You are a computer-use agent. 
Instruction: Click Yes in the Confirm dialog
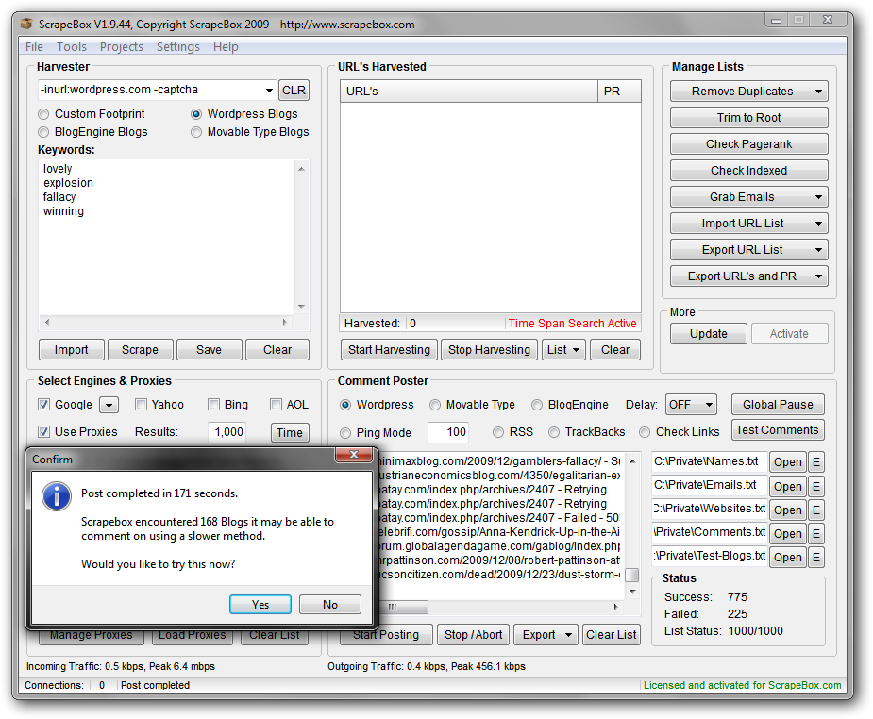point(260,605)
